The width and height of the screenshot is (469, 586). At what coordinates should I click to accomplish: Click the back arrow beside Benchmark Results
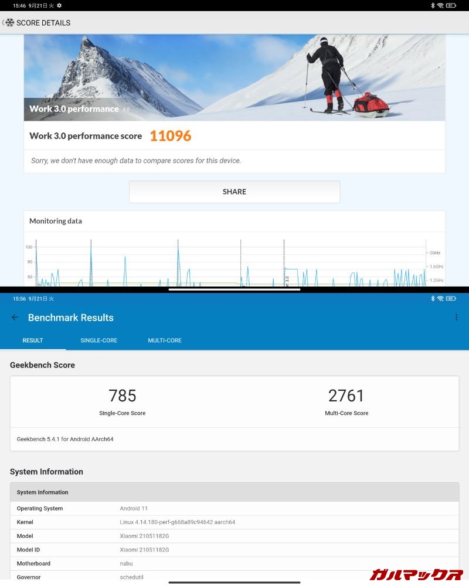click(x=15, y=318)
